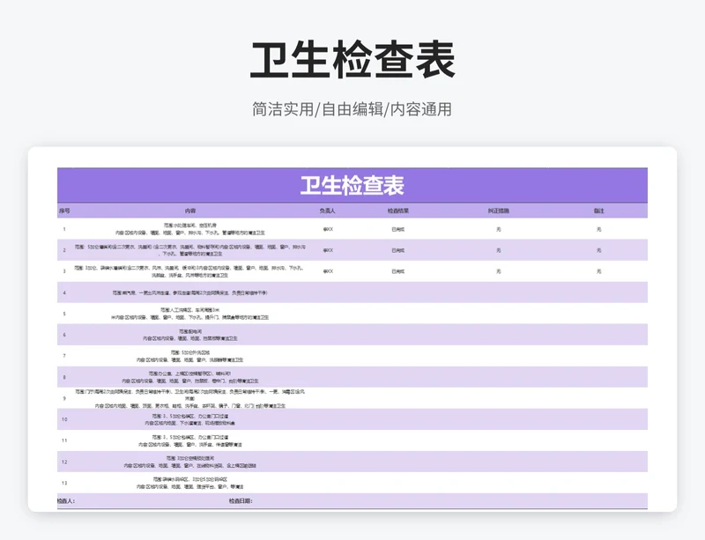Select the 内容 description text in row 5
The height and width of the screenshot is (540, 705).
click(190, 314)
